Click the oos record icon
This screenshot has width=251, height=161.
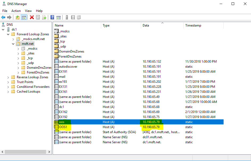click(x=56, y=122)
